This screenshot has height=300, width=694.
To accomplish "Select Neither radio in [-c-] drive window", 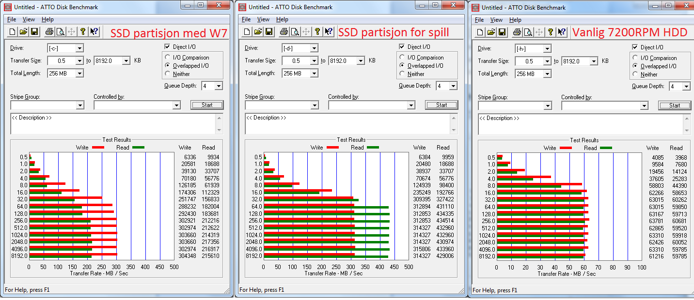I will click(168, 74).
